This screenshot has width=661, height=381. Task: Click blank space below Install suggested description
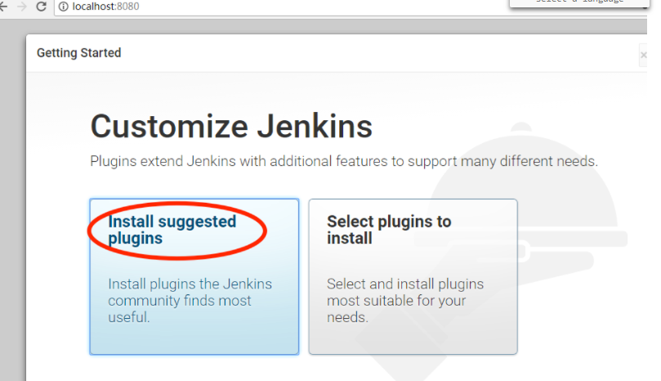coord(194,338)
